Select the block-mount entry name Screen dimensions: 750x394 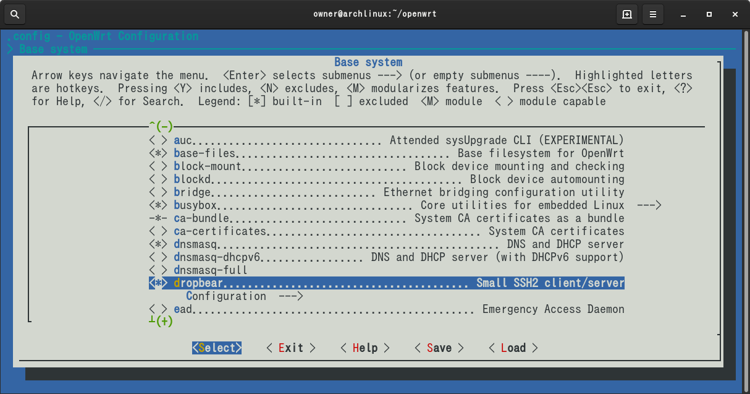tap(208, 166)
